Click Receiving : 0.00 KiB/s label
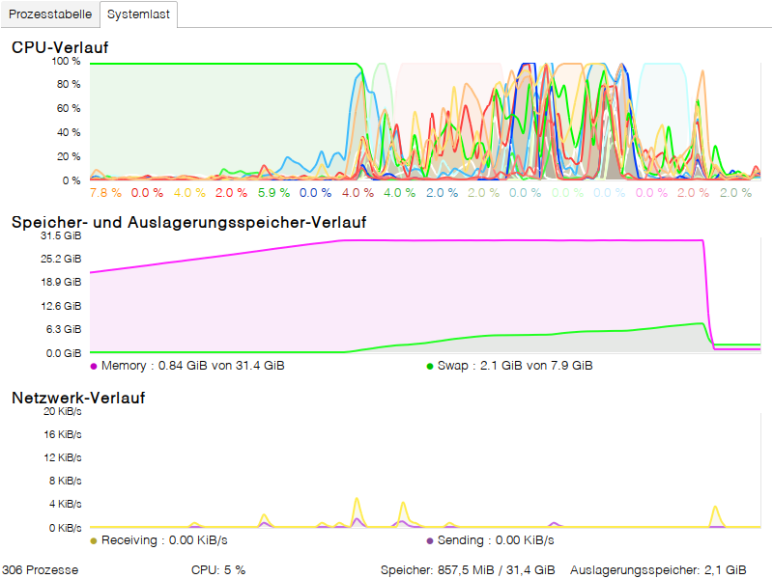 (x=164, y=540)
